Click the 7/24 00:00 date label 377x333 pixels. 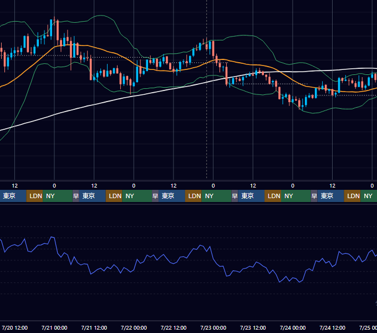293,327
